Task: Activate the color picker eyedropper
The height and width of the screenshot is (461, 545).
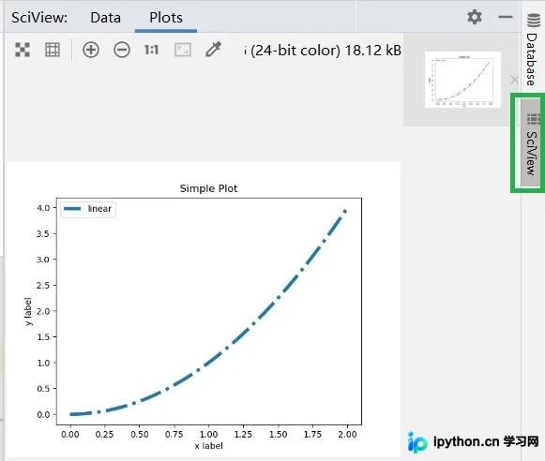Action: [214, 50]
